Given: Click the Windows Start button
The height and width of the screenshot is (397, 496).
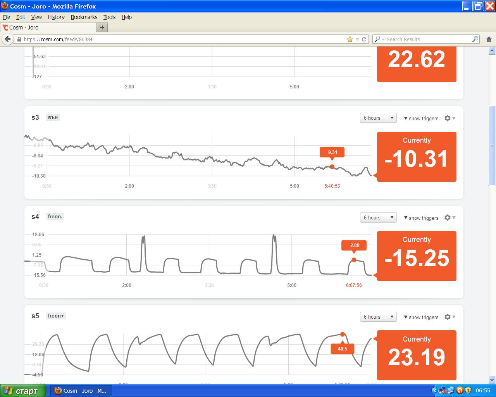Looking at the screenshot, I should coord(23,390).
